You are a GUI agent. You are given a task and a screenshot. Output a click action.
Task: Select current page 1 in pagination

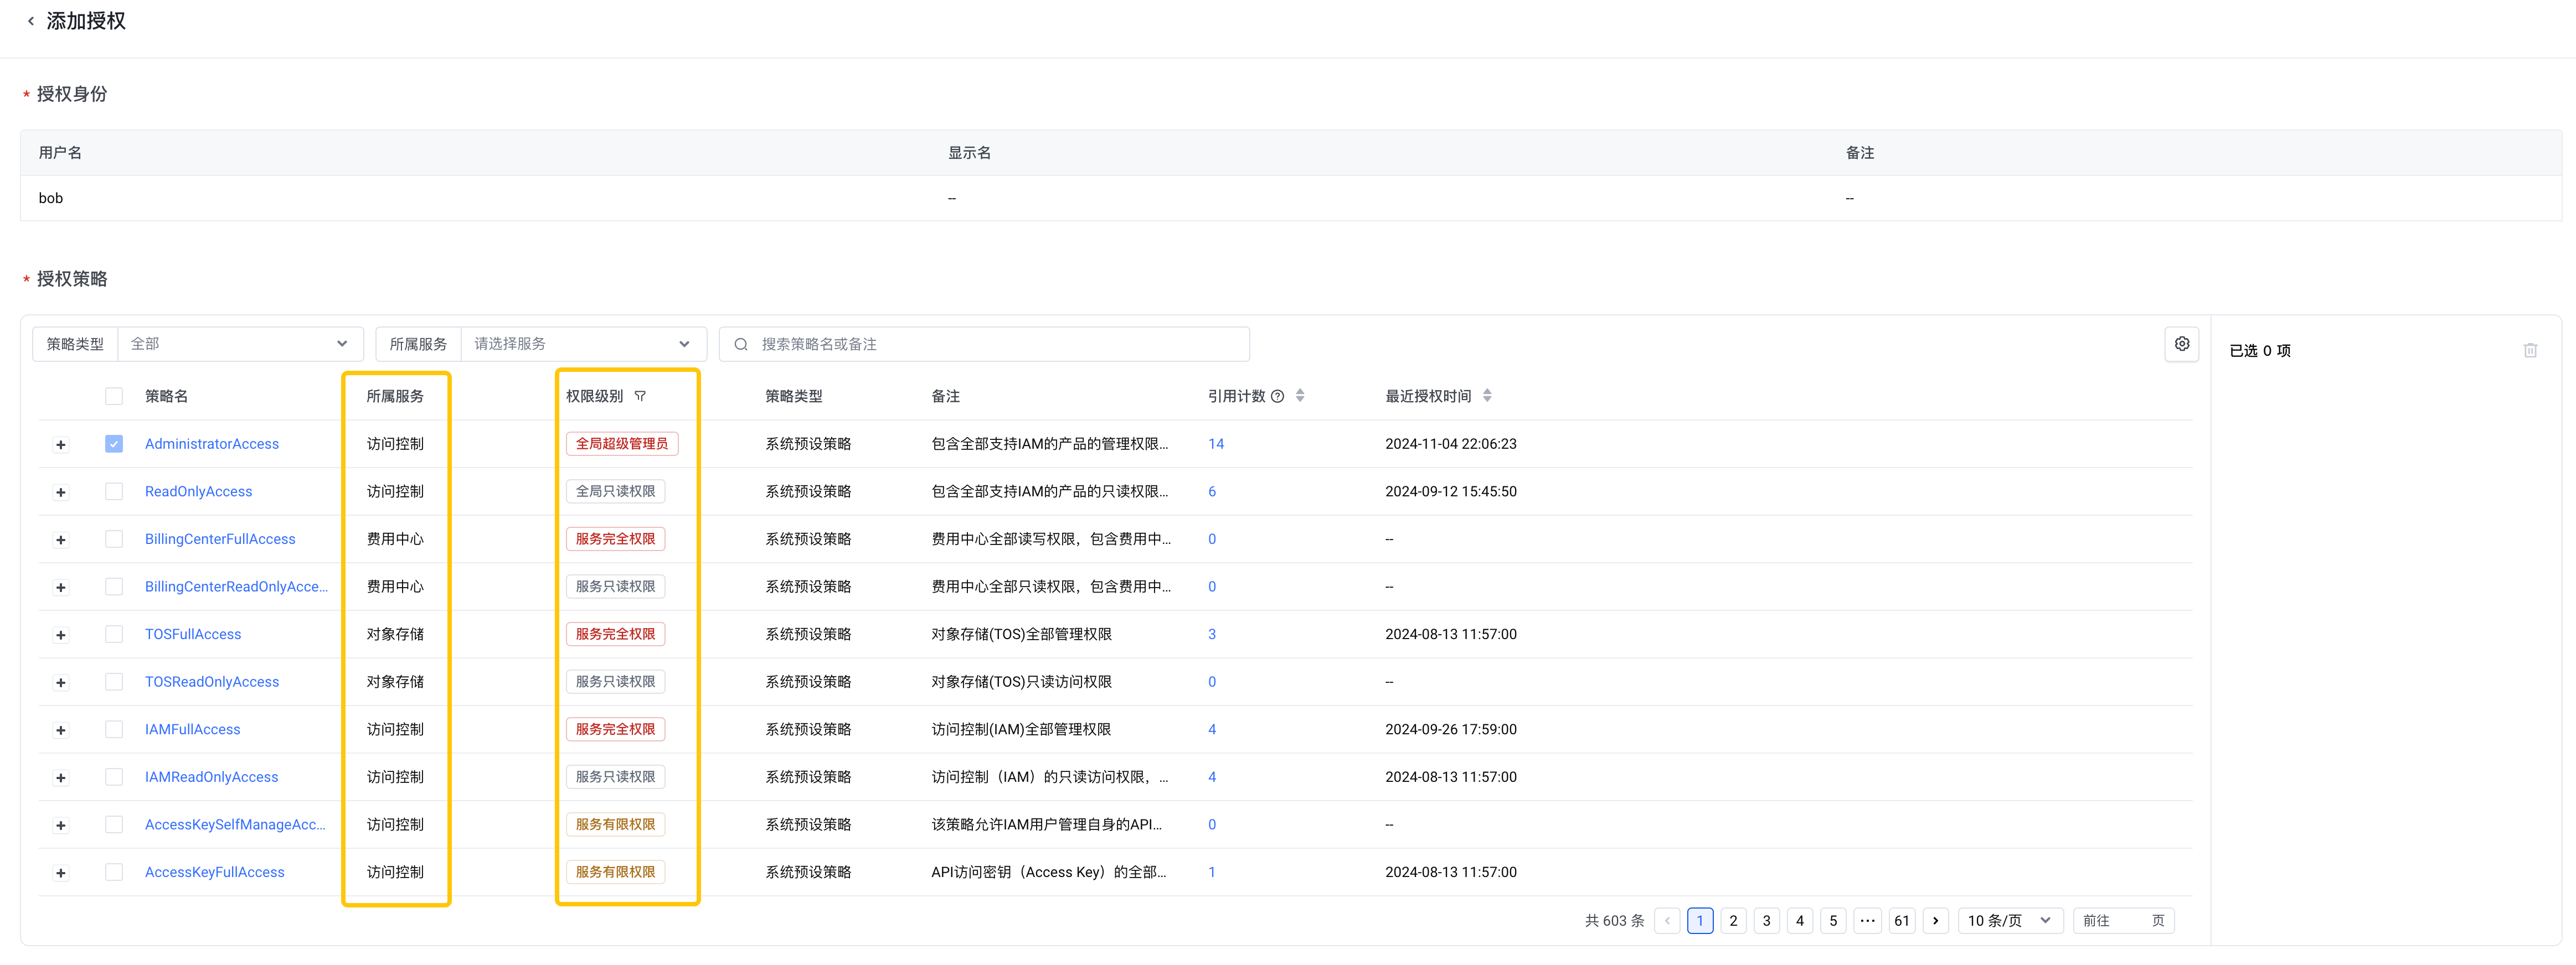click(1700, 921)
